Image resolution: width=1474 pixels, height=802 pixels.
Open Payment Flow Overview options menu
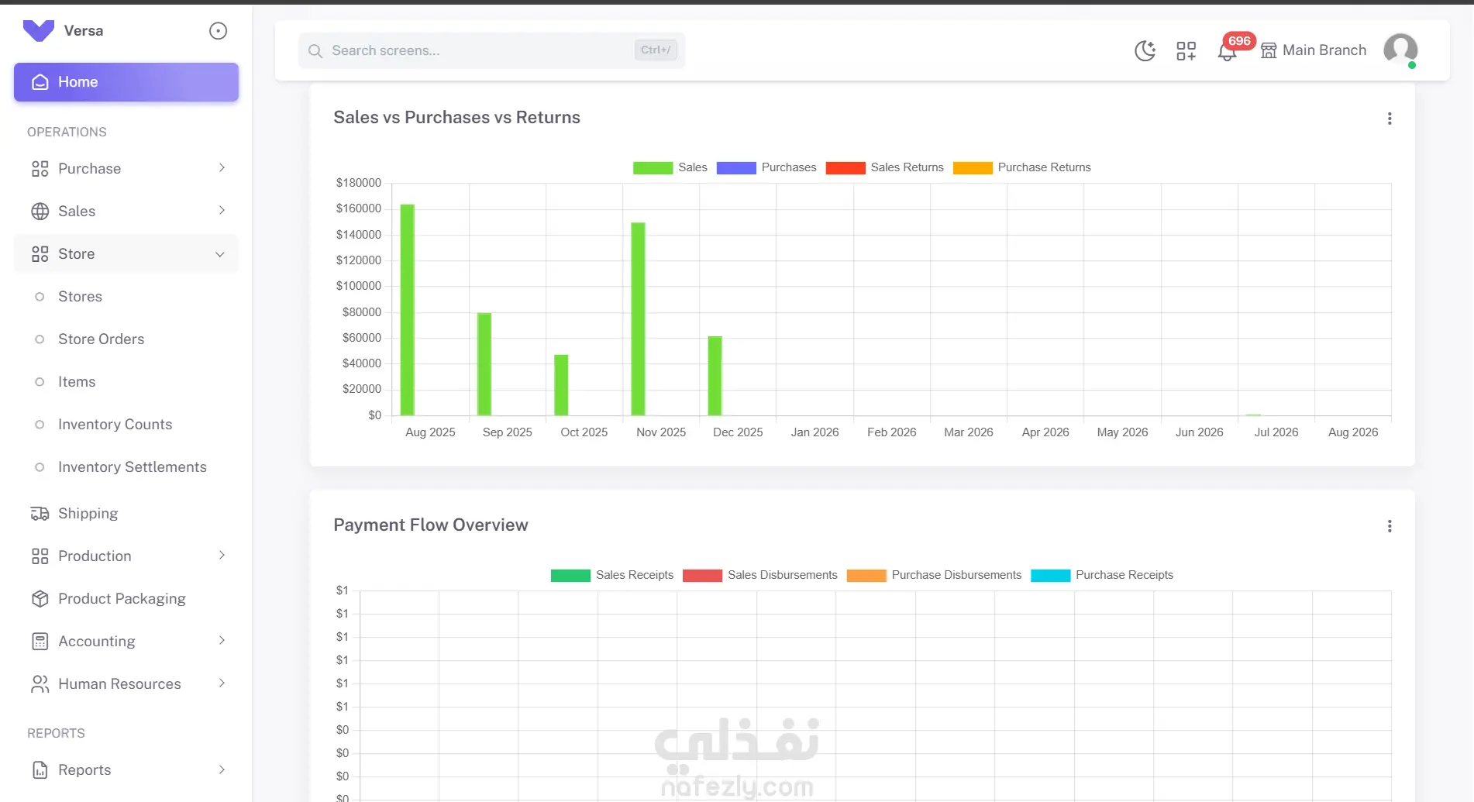[x=1390, y=526]
